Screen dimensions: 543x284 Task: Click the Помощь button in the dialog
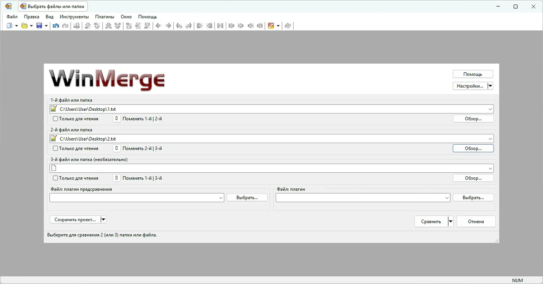point(473,74)
